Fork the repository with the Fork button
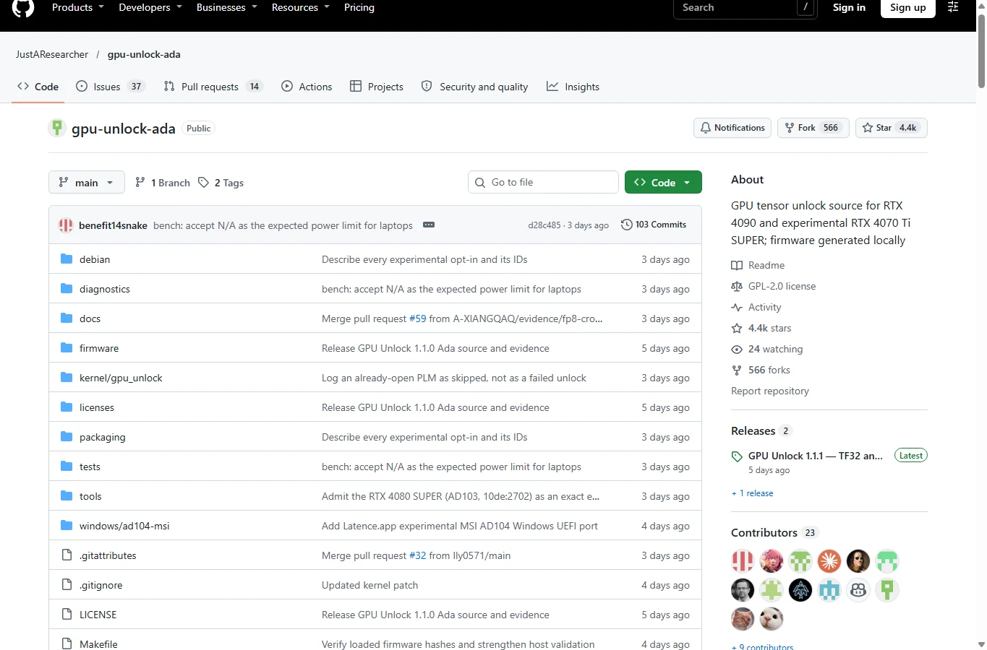987x650 pixels. pyautogui.click(x=813, y=128)
